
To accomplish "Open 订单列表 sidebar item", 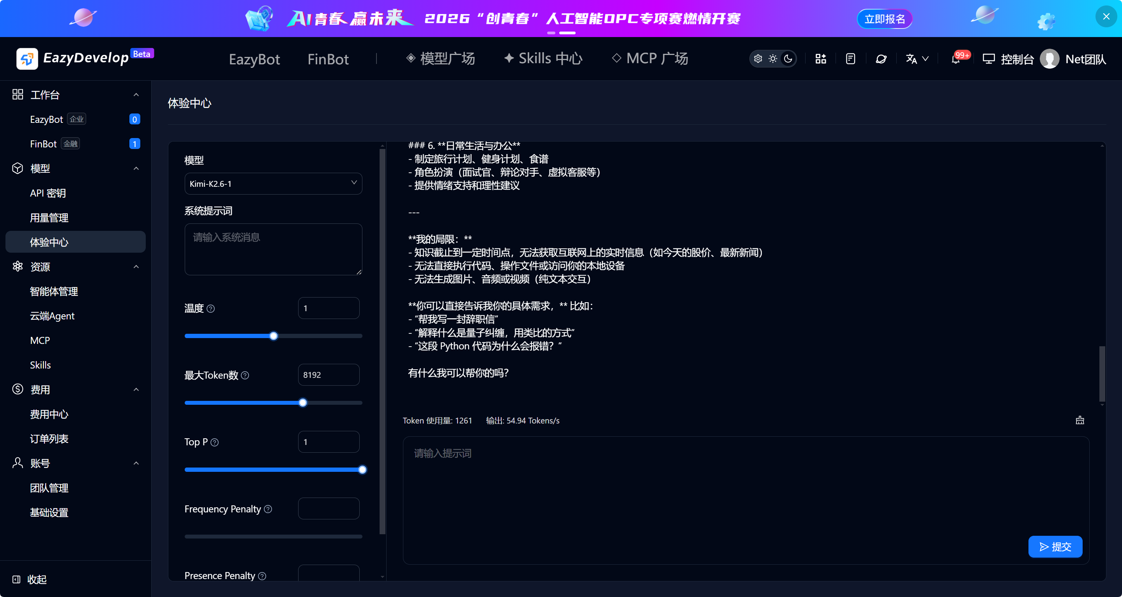I will 75,439.
